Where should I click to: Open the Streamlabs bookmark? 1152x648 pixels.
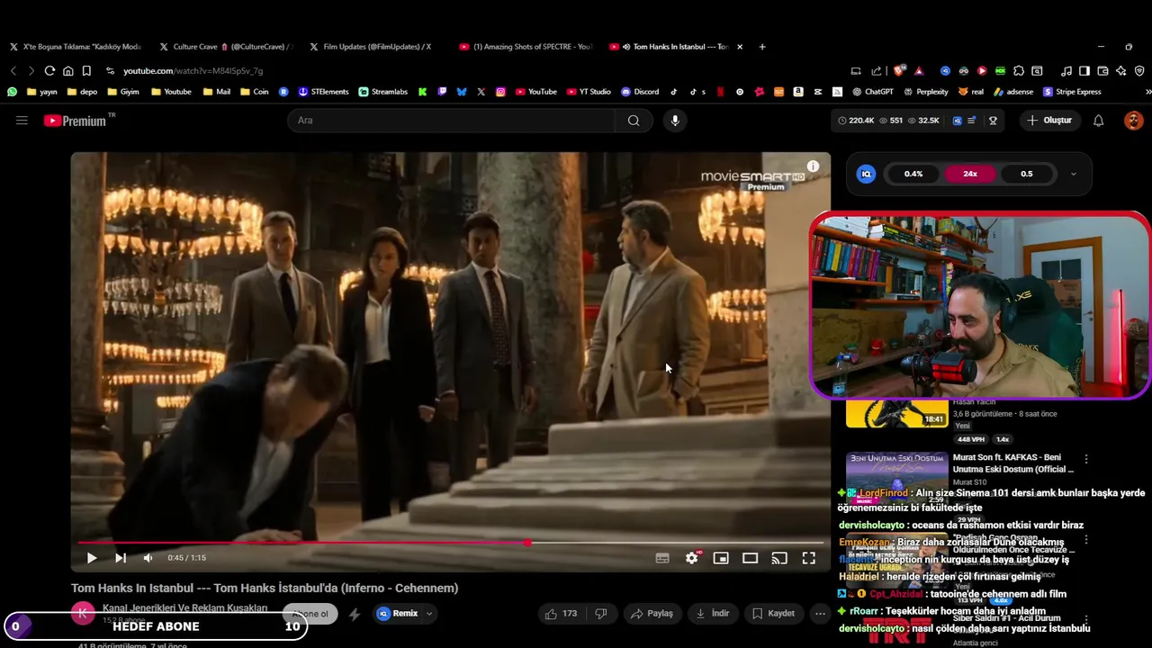[382, 92]
